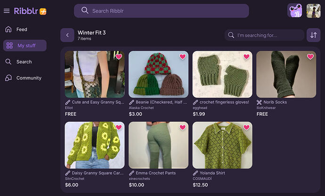Open the Daisy Granny Square Cardigan thumbnail
Screen dimensions: 325x196
pyautogui.click(x=94, y=145)
